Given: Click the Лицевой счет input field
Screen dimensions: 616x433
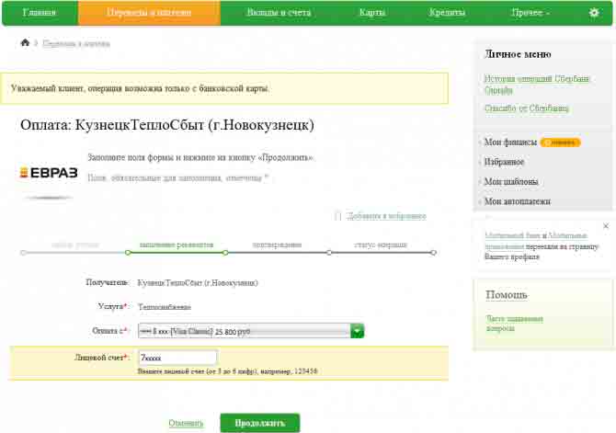Looking at the screenshot, I should pos(177,358).
